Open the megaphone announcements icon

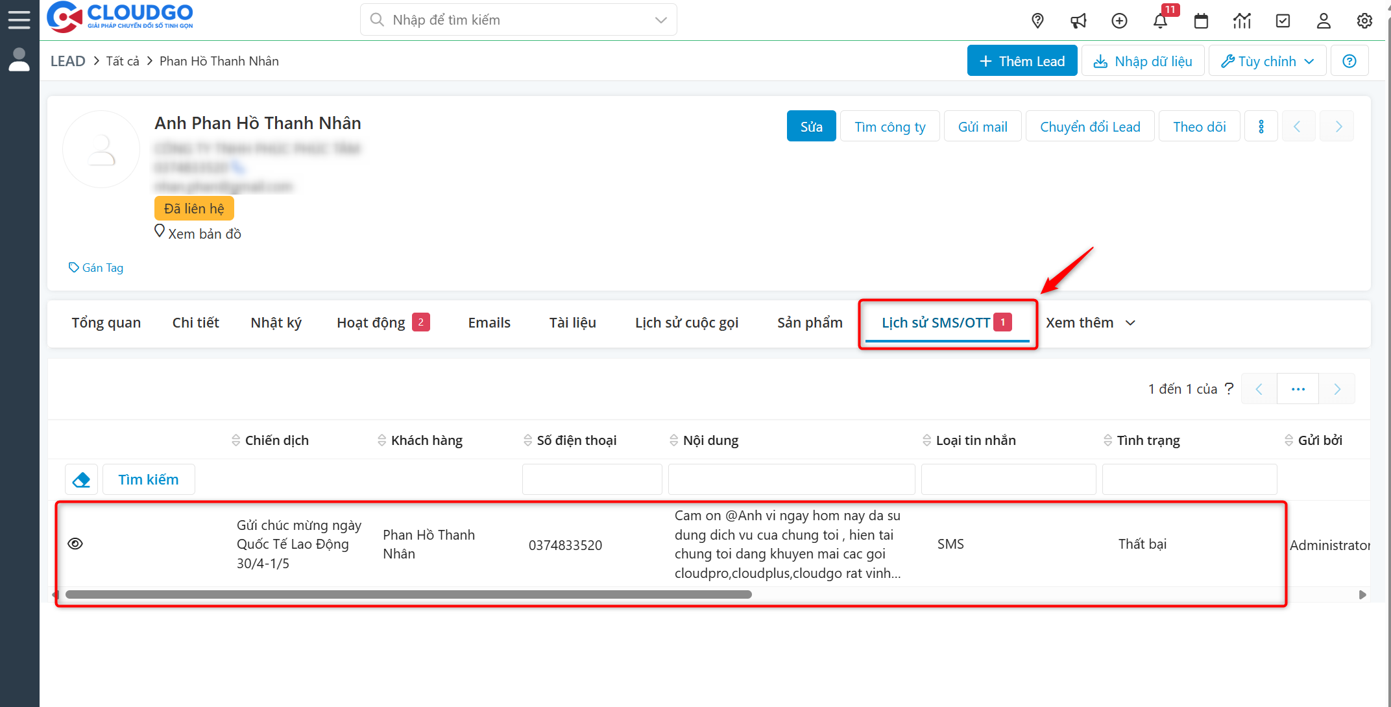1078,21
